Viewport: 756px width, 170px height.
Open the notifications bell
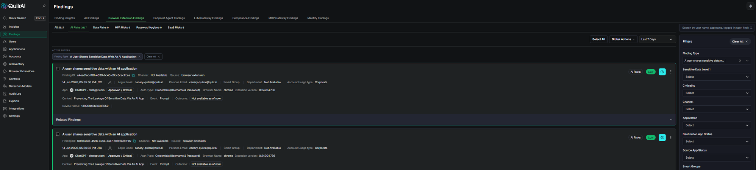coord(750,6)
